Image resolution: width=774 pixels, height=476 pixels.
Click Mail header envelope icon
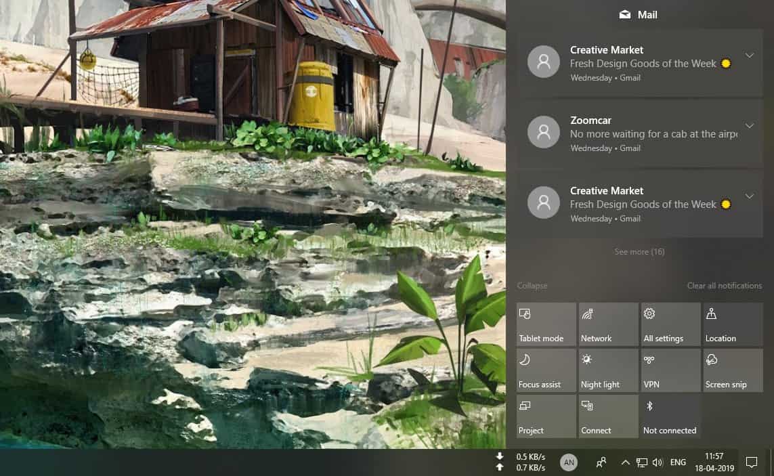[625, 15]
